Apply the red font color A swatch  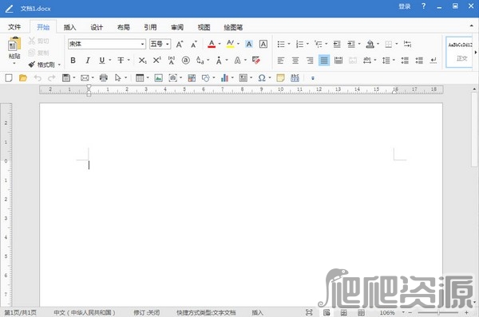212,44
